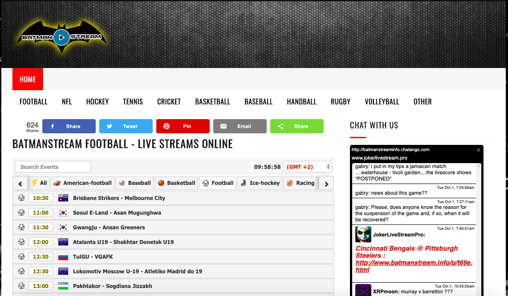Viewport: 508px width, 296px height.
Task: Open HANDBALL navigation item
Action: point(301,102)
